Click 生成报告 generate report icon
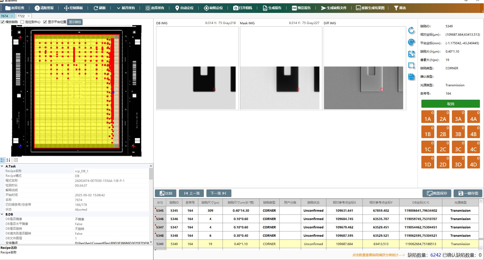The height and width of the screenshot is (260, 484). tap(272, 8)
